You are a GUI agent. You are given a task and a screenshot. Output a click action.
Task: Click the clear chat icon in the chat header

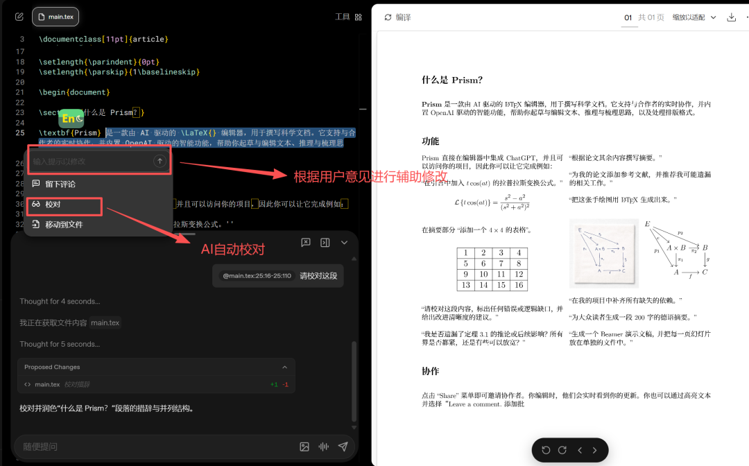[306, 243]
